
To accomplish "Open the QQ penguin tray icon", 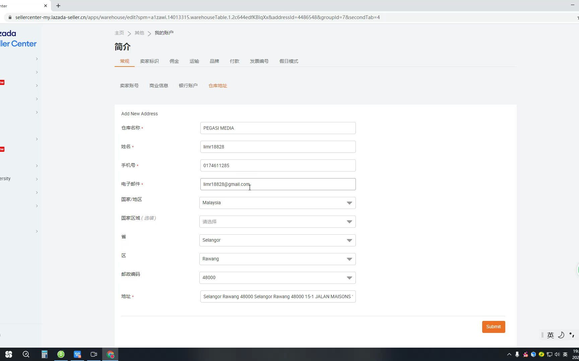I will coord(525,354).
